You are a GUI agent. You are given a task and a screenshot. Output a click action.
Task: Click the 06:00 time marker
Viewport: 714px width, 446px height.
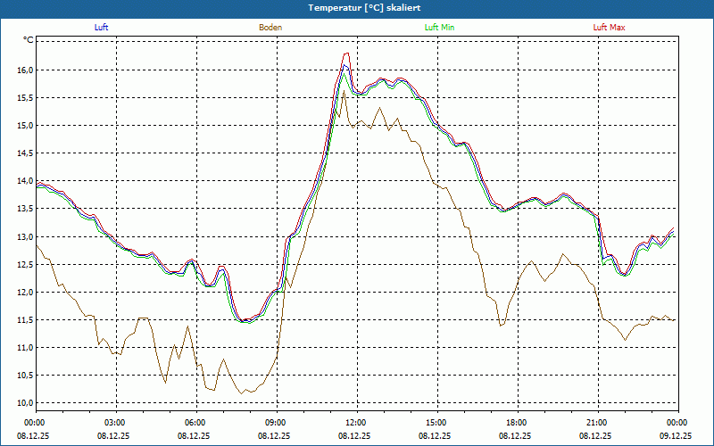[195, 423]
